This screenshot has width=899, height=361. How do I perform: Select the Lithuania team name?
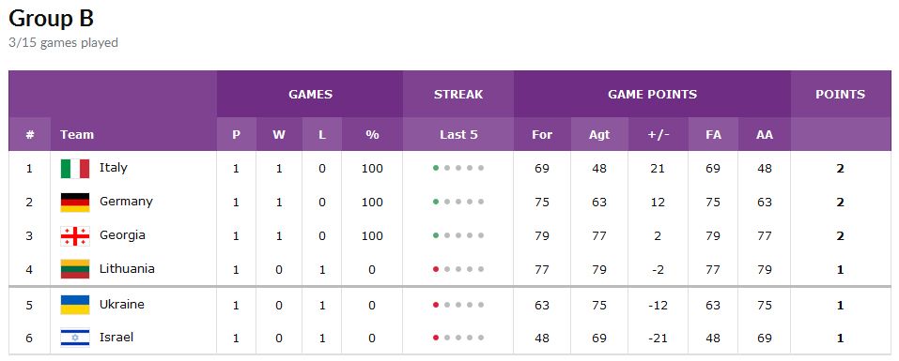[x=127, y=268]
